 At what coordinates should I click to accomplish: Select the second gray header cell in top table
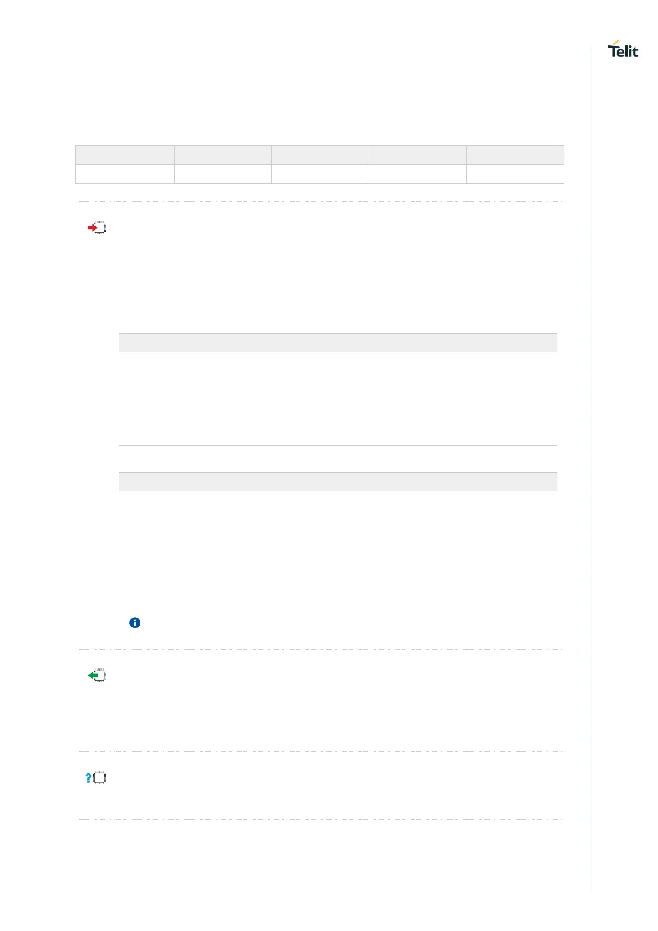coord(223,155)
